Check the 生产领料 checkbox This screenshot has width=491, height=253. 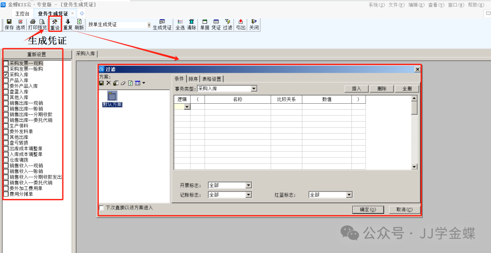6,126
